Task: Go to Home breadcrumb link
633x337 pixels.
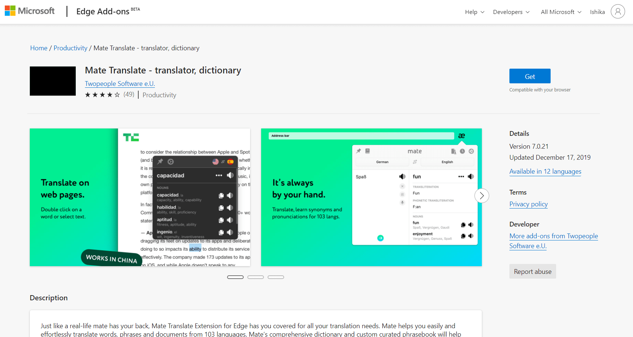Action: pyautogui.click(x=39, y=48)
